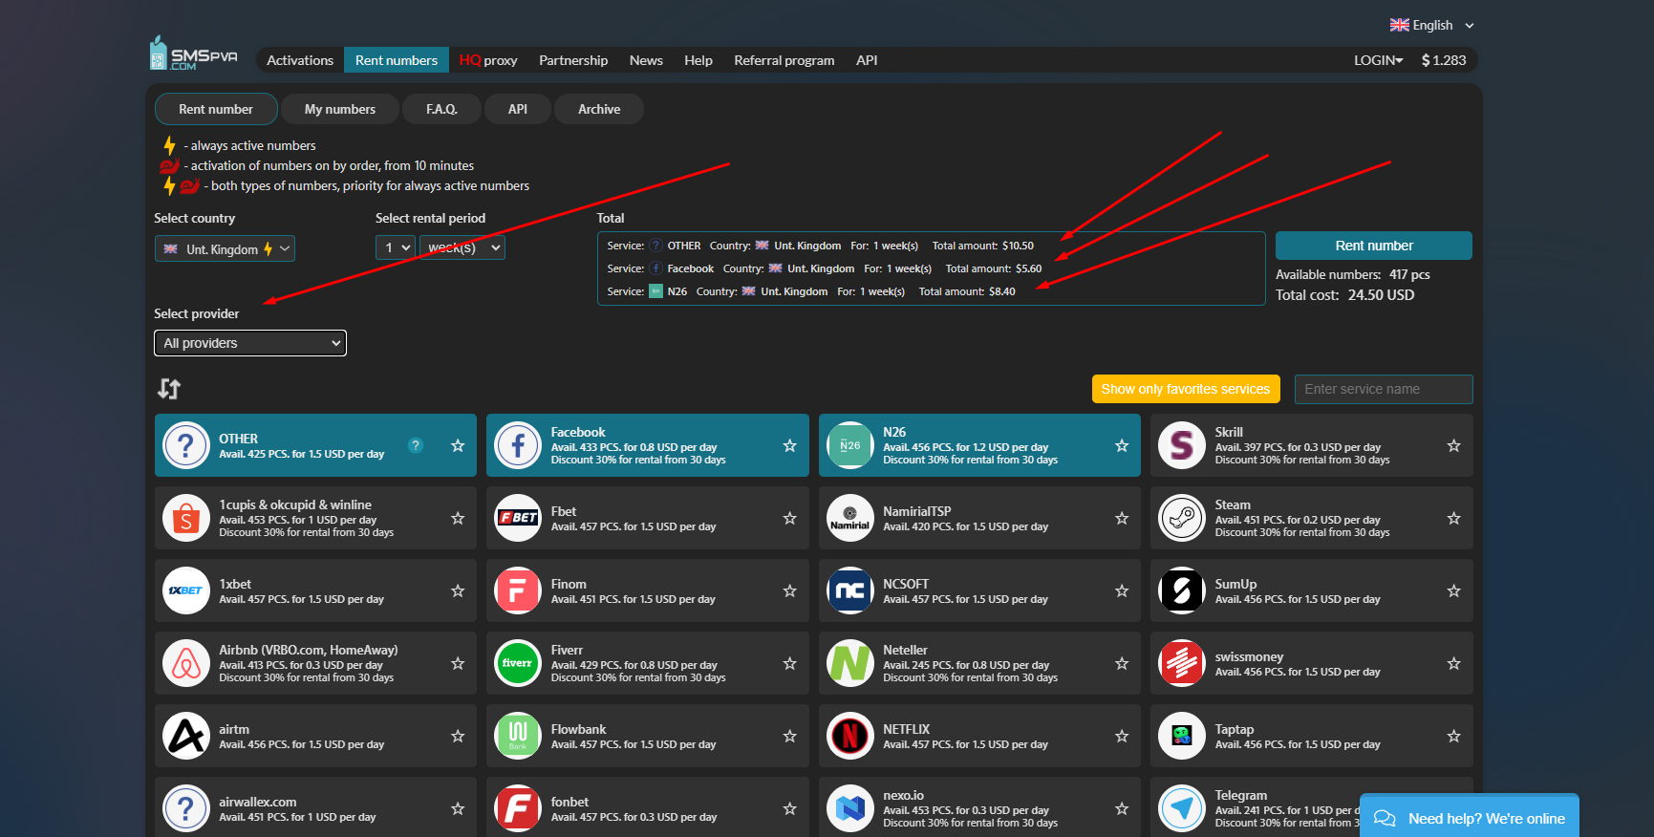Expand the All providers dropdown
The width and height of the screenshot is (1654, 837).
pos(250,343)
